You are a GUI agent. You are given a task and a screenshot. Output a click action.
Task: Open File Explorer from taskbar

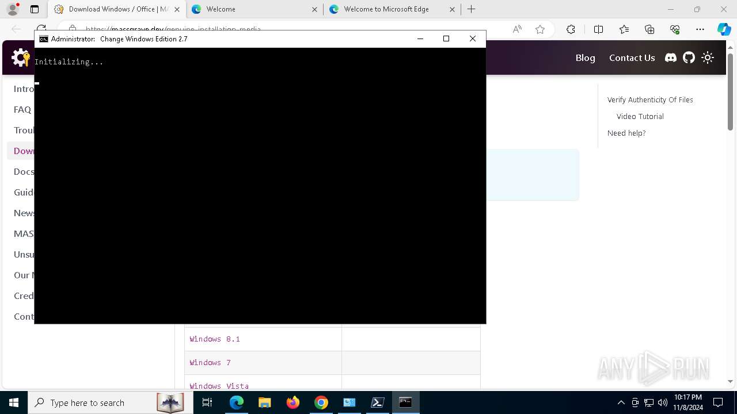265,402
